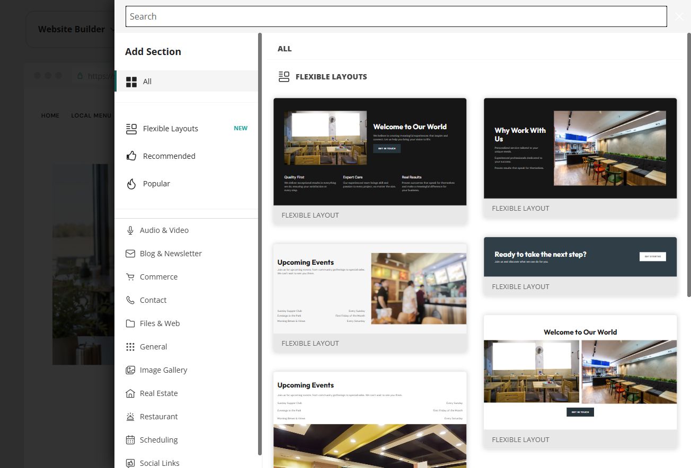Click the Blog & Newsletter envelope icon

pos(130,254)
